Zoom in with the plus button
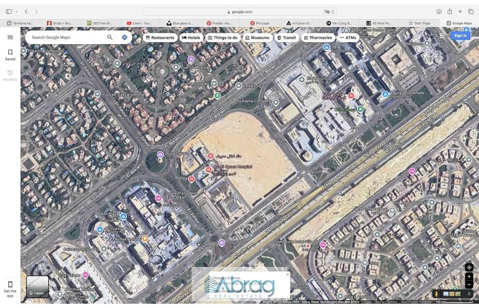479x308 pixels. (x=469, y=276)
